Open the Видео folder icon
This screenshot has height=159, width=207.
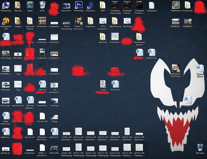click(30, 5)
